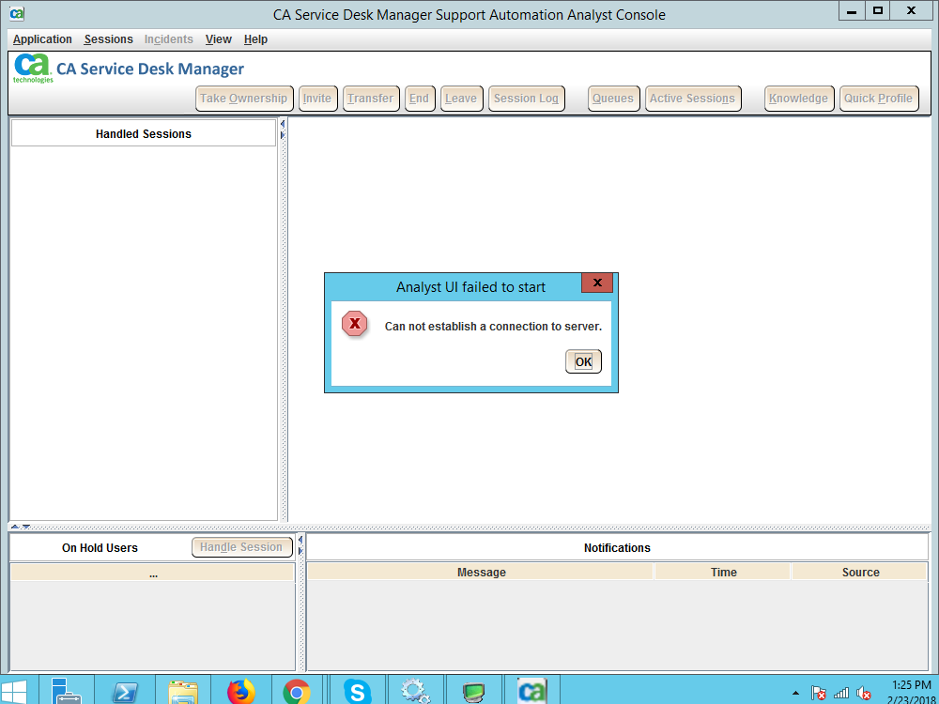Show hidden icons in the system tray
Screen dimensions: 939x704
(795, 693)
